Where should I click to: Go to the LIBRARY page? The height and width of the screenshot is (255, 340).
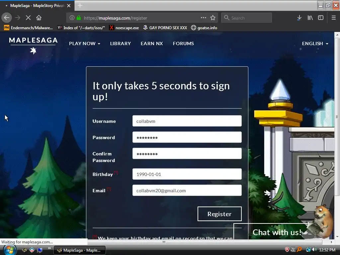tap(120, 43)
